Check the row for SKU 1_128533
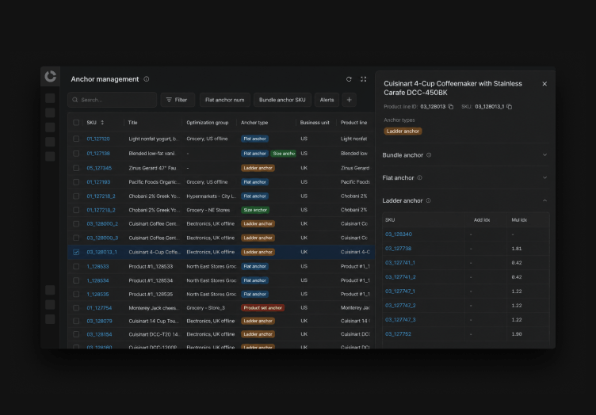The image size is (596, 415). click(x=76, y=267)
